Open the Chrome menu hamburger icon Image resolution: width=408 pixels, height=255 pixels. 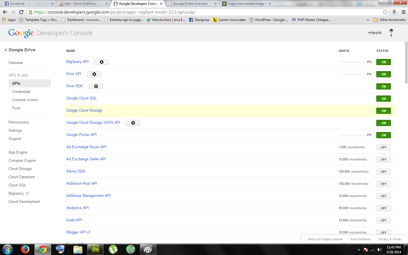tap(403, 12)
